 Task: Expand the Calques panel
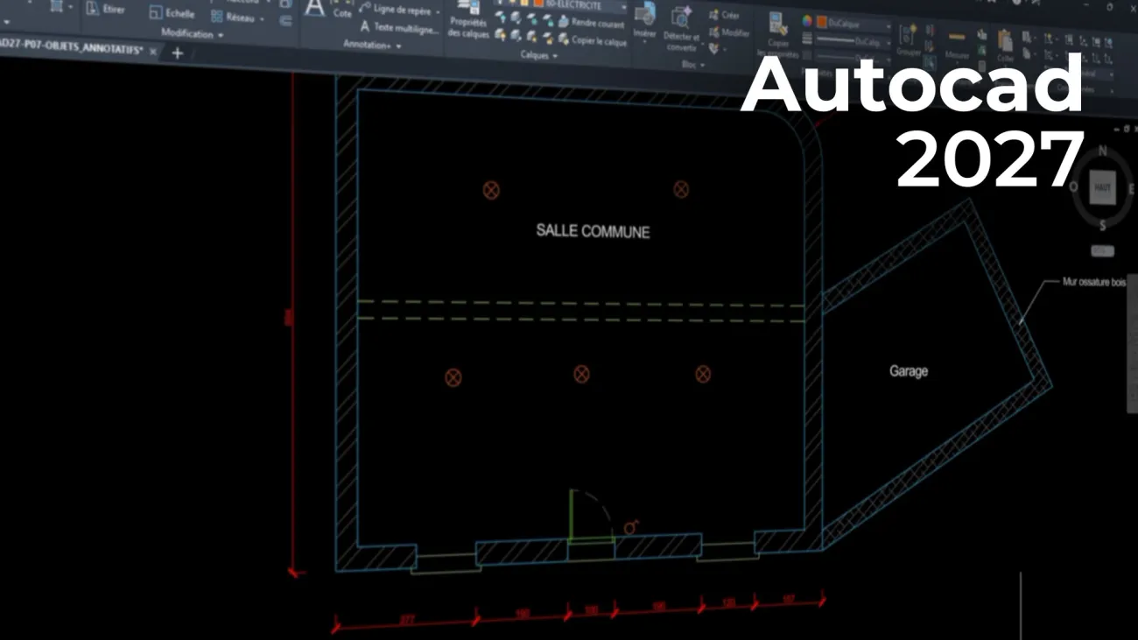[x=538, y=55]
